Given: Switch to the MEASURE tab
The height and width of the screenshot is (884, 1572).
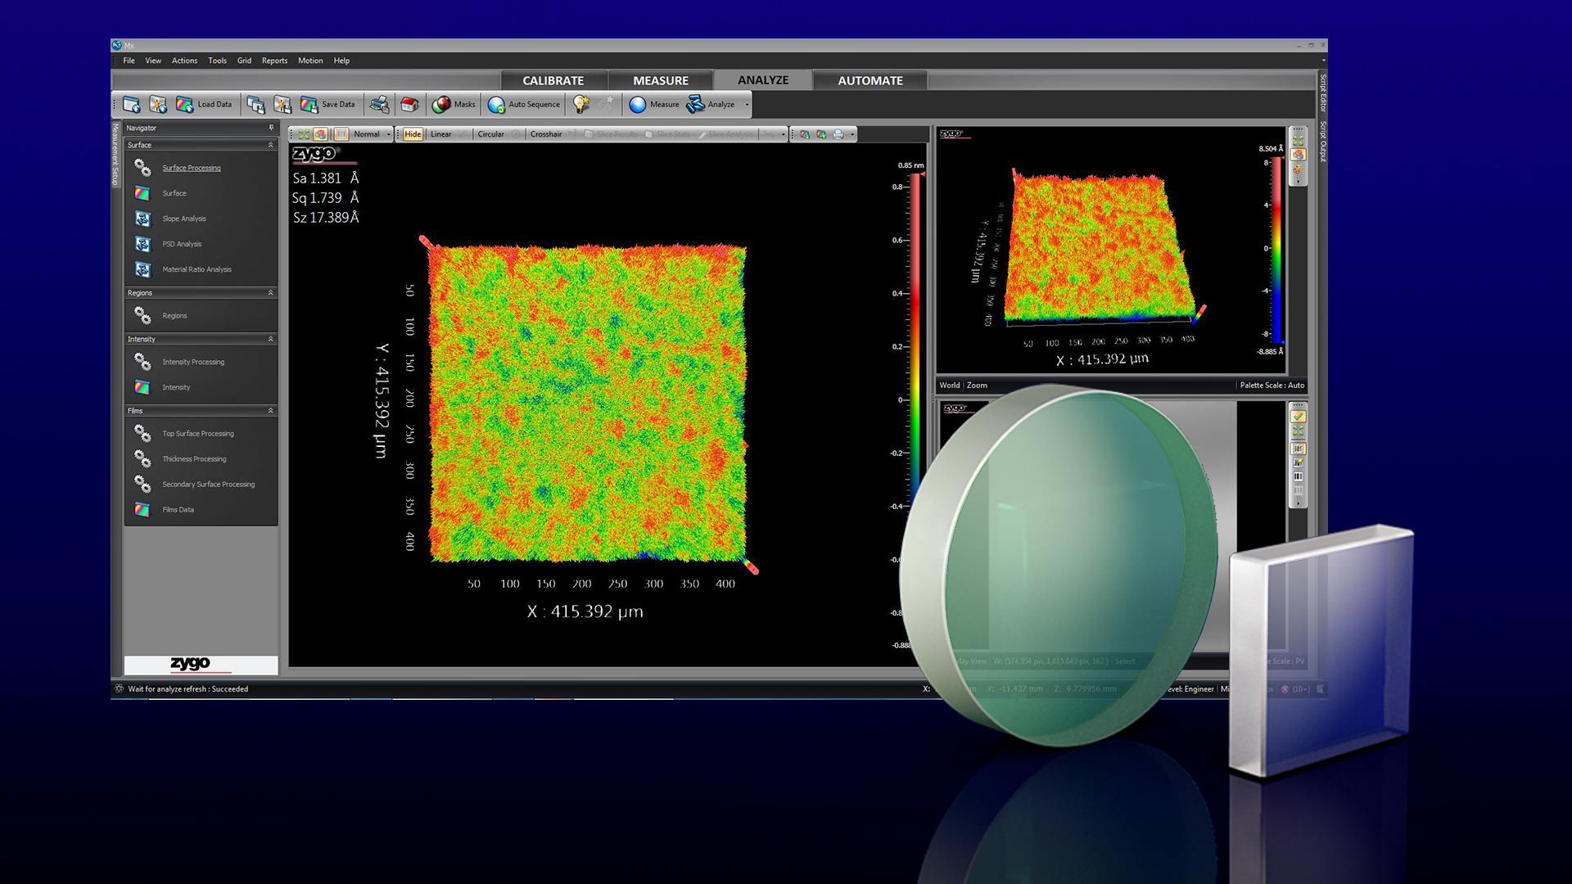Looking at the screenshot, I should tap(661, 80).
